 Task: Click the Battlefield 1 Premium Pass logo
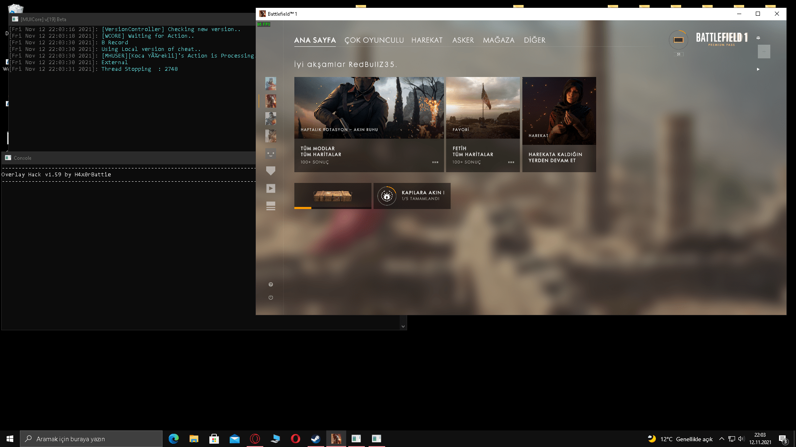point(722,39)
